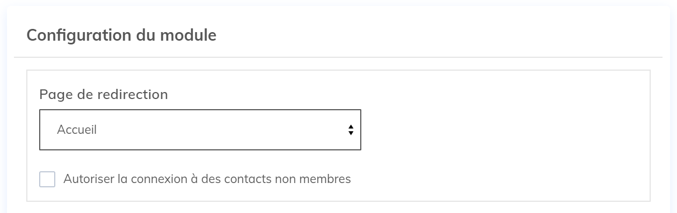Viewport: 677px width, 213px height.
Task: Tick the box for non-member contact login
Action: click(47, 179)
